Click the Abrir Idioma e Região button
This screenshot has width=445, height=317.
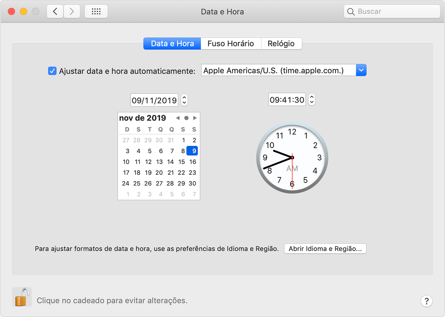[325, 249]
